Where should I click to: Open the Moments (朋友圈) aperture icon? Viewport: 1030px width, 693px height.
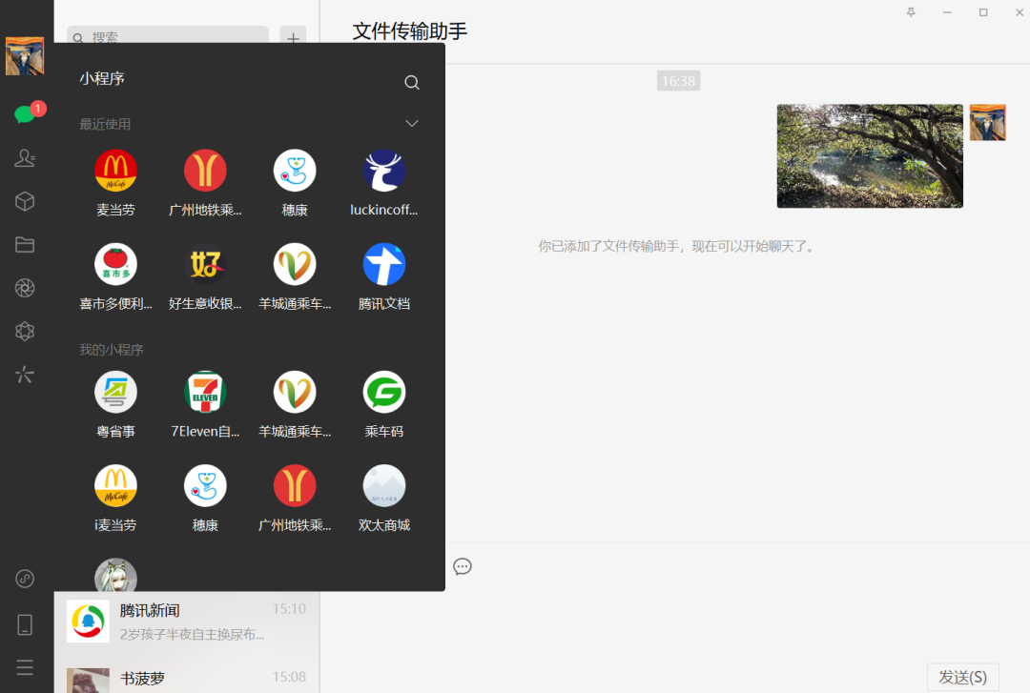pos(25,287)
